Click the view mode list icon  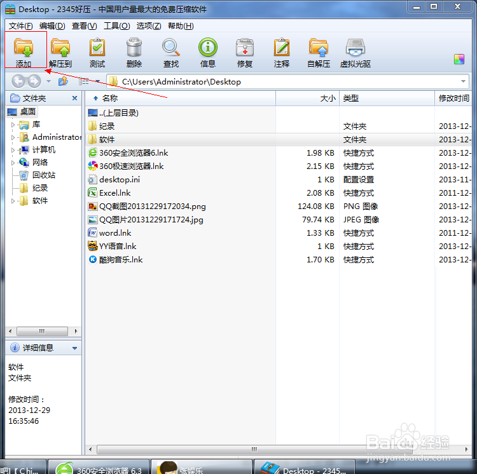click(x=84, y=81)
